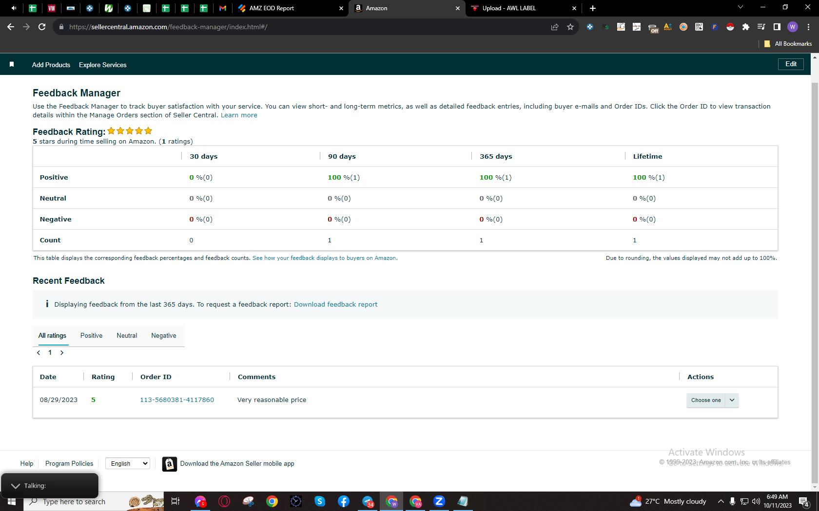Open the volume control in system tray
This screenshot has height=511, width=819.
click(756, 501)
